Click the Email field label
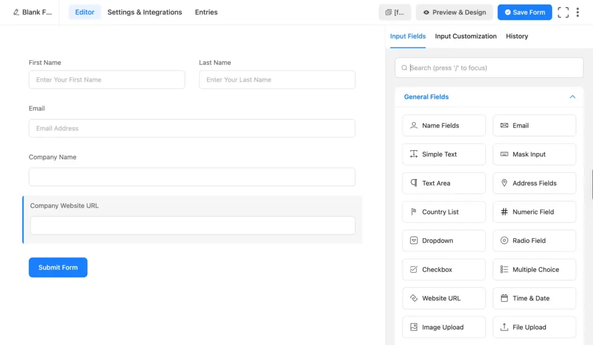This screenshot has width=593, height=345. pos(36,109)
